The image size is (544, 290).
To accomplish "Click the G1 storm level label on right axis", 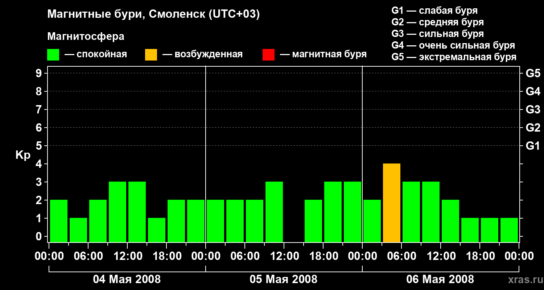I will [533, 146].
